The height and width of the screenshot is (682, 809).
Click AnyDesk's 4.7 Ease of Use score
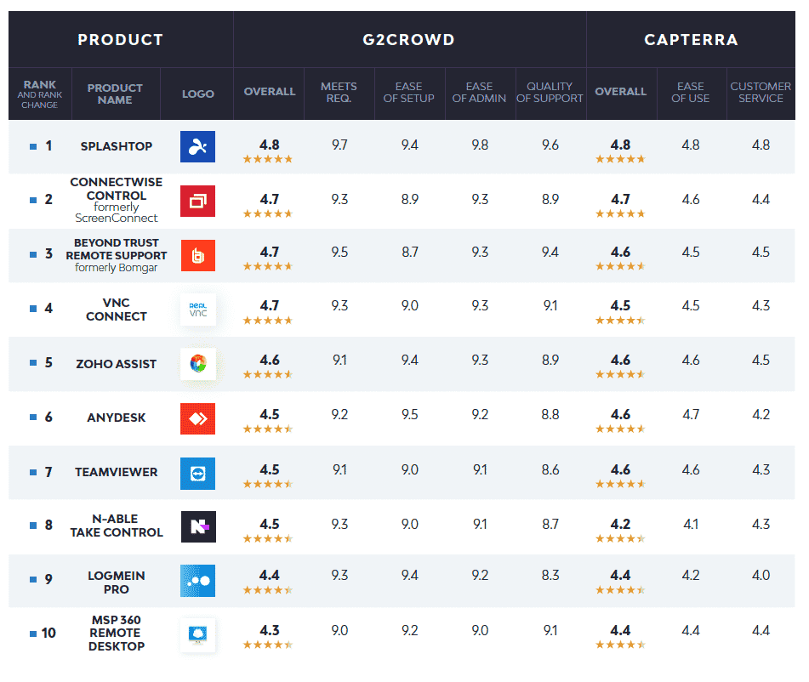(691, 415)
